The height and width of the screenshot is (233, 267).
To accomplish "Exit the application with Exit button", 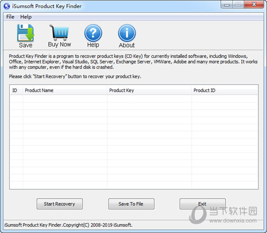I will (202, 204).
